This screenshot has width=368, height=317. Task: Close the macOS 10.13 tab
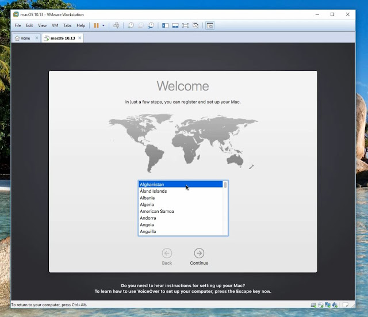click(x=80, y=38)
